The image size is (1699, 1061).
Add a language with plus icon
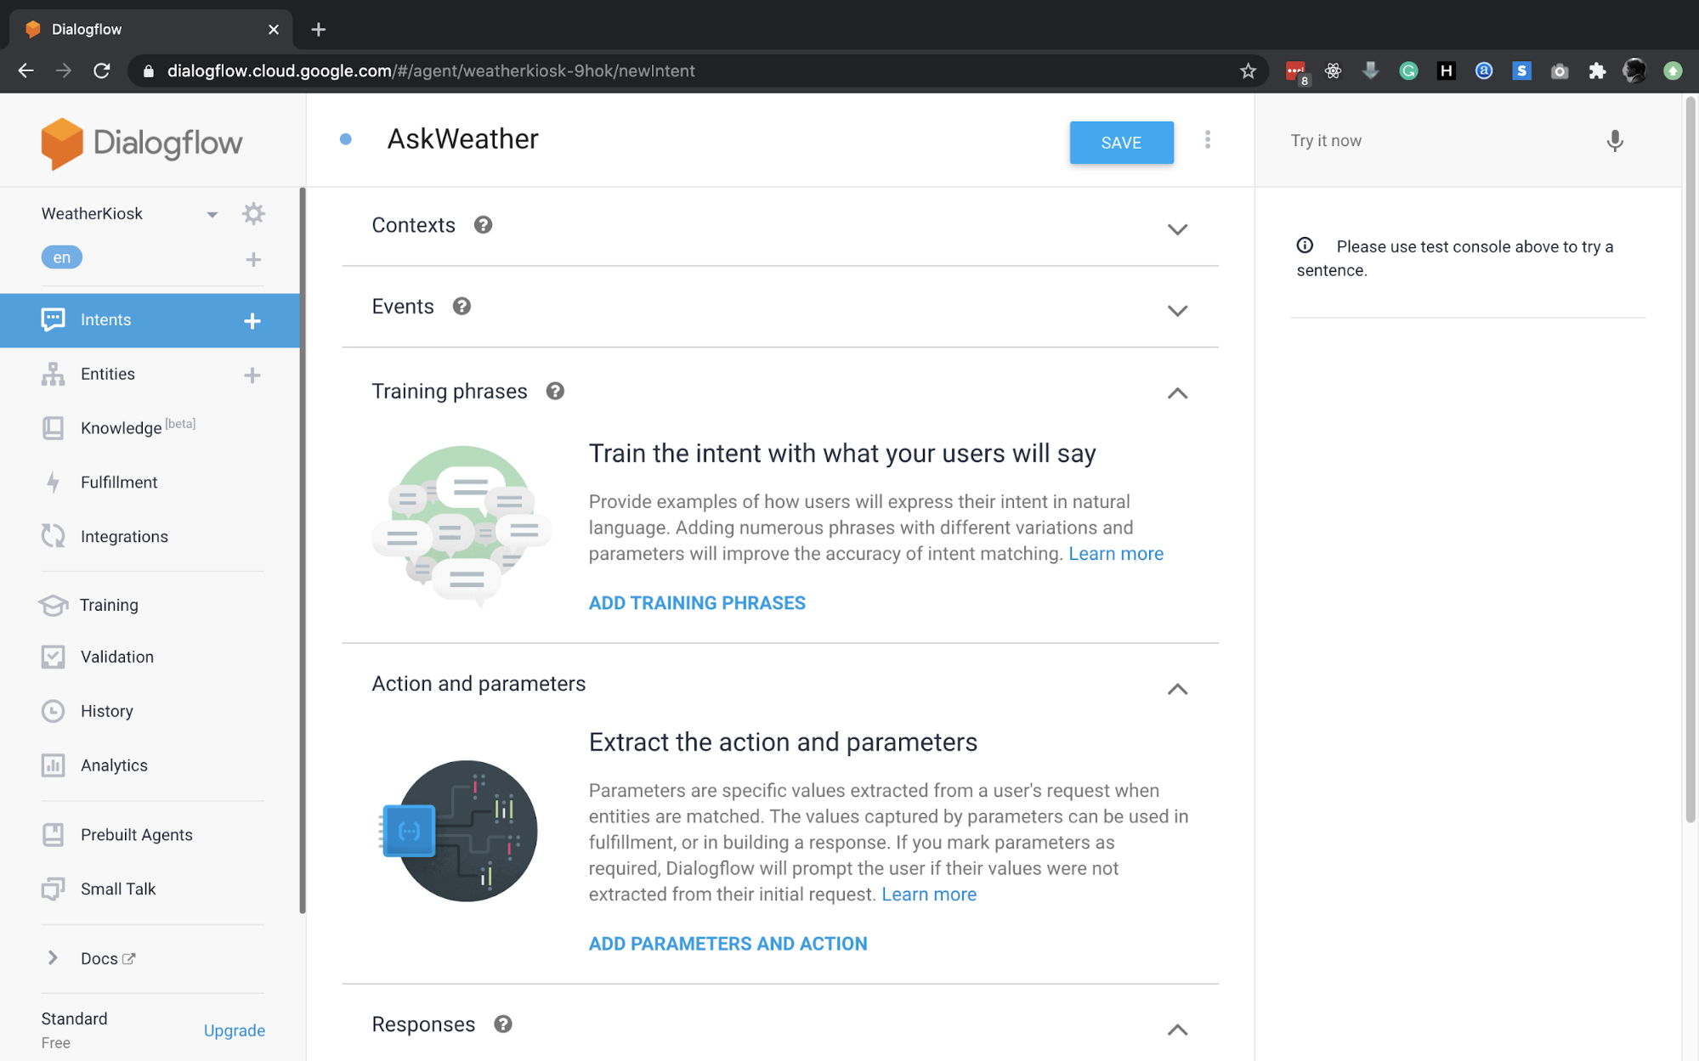coord(252,259)
